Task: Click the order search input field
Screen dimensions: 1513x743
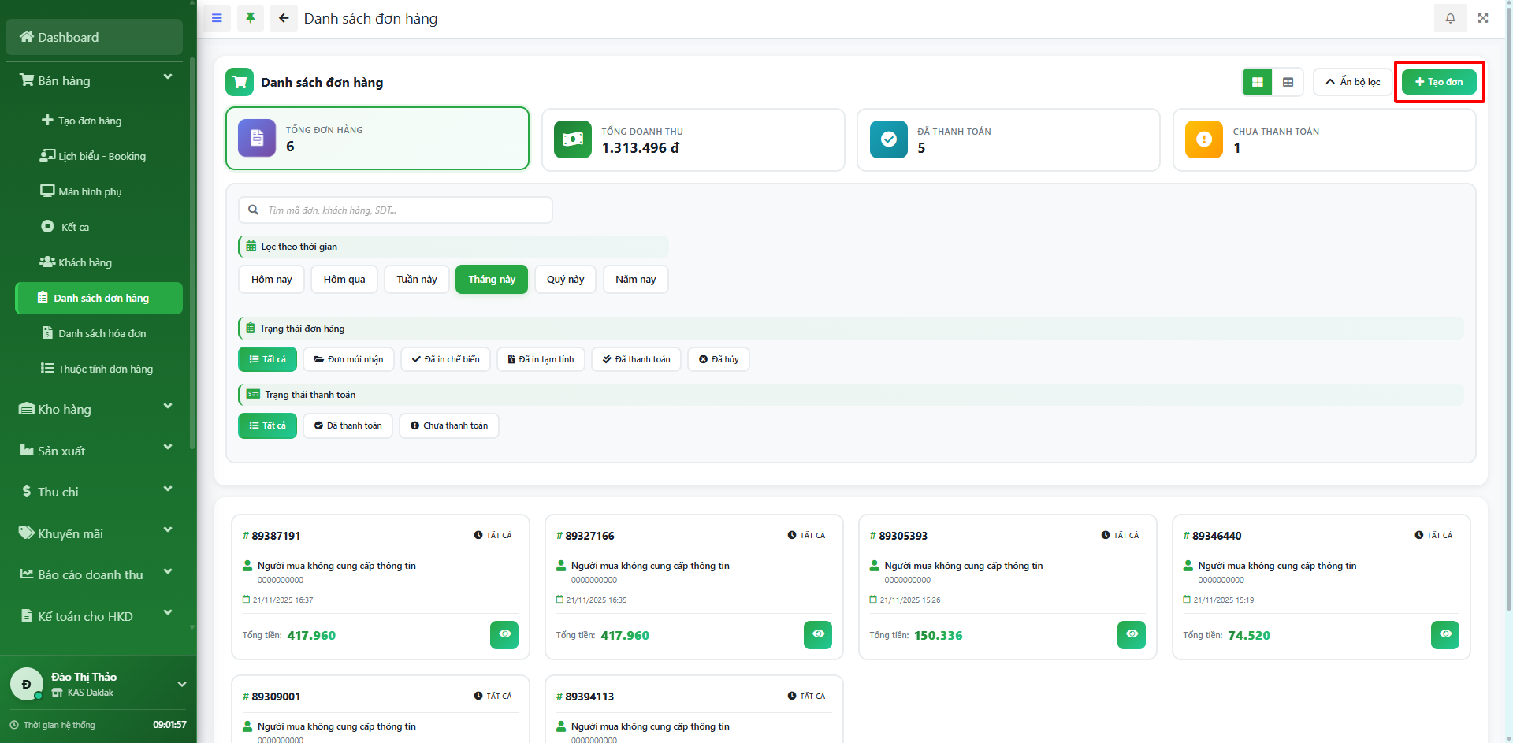Action: [396, 210]
